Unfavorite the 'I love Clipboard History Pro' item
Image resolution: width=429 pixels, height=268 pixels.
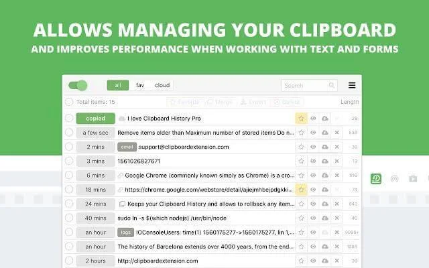click(x=301, y=119)
